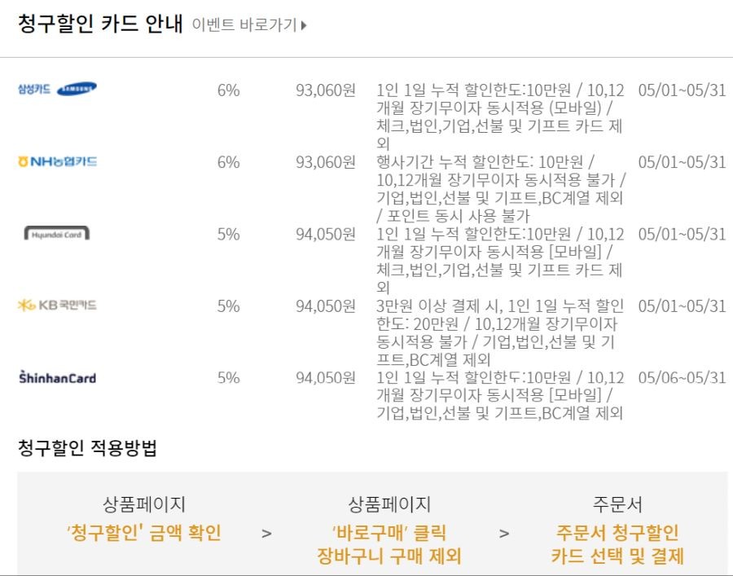Select the NH농협카드 logo
Viewport: 733px width, 576px height.
point(57,162)
